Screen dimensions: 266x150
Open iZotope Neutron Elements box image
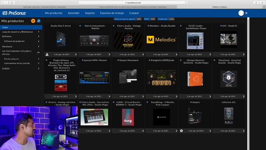point(195,79)
